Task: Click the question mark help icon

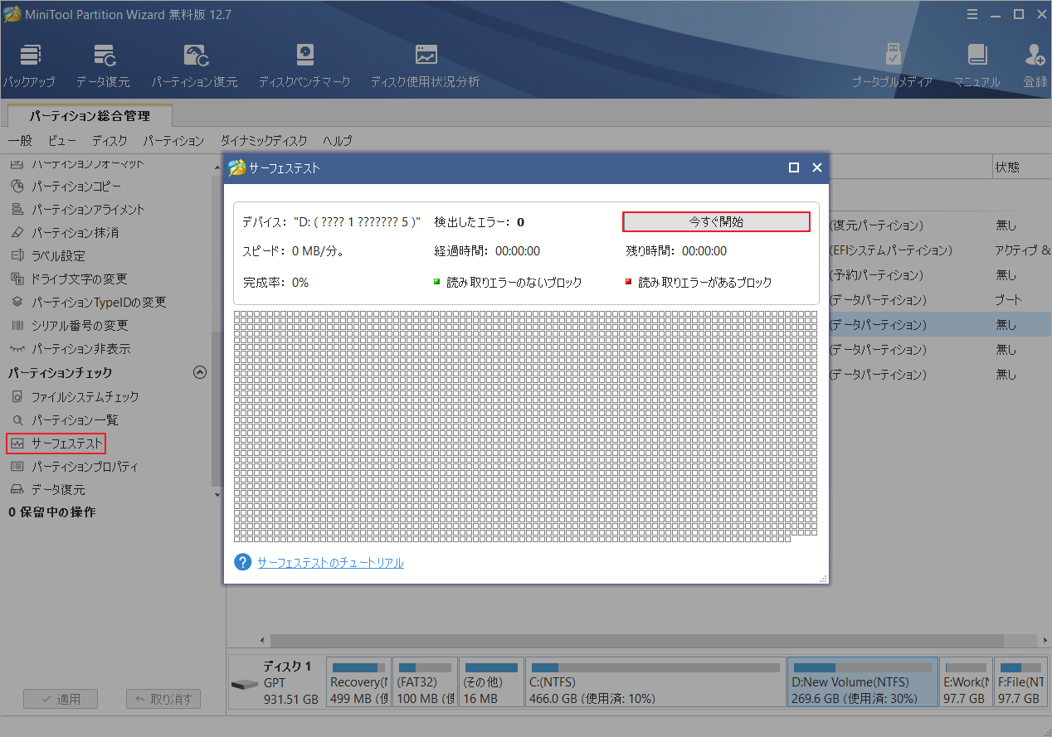Action: point(241,562)
